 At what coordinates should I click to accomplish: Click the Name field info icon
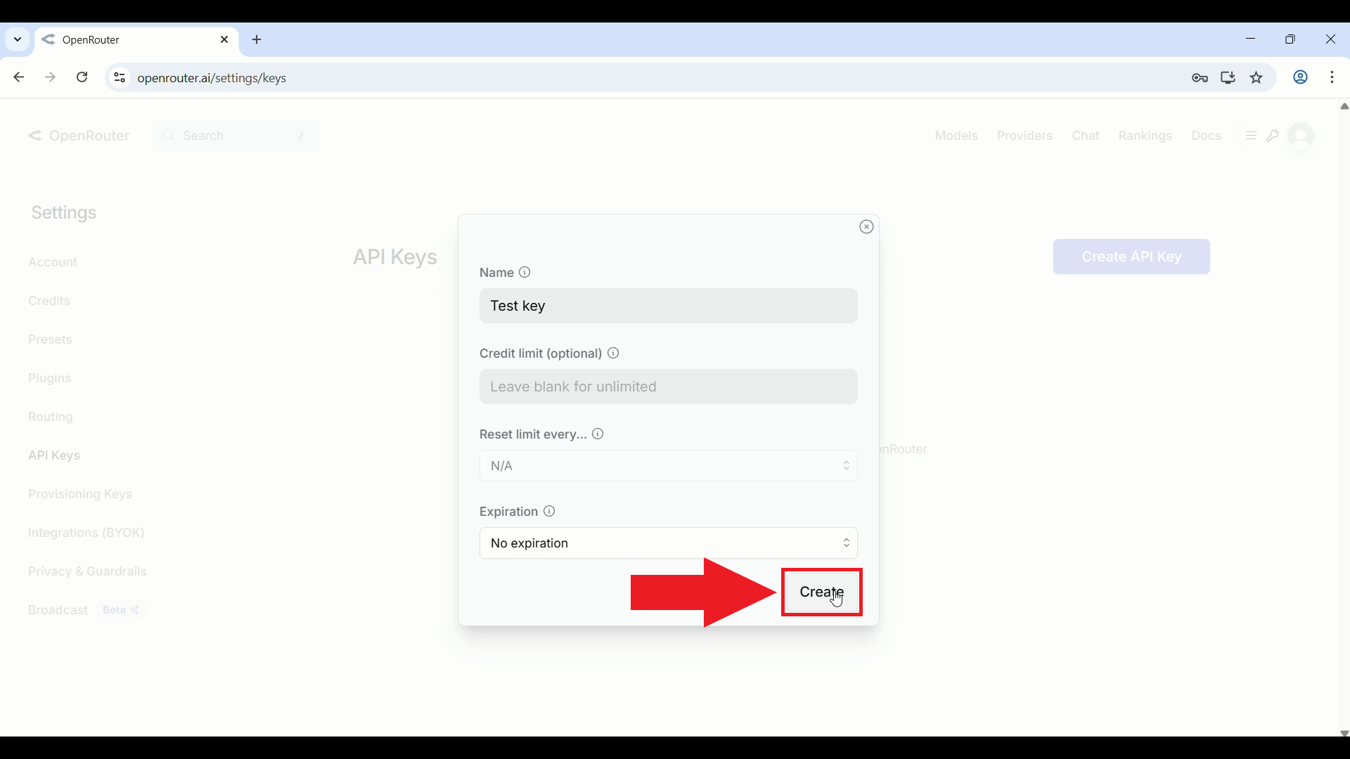tap(525, 273)
